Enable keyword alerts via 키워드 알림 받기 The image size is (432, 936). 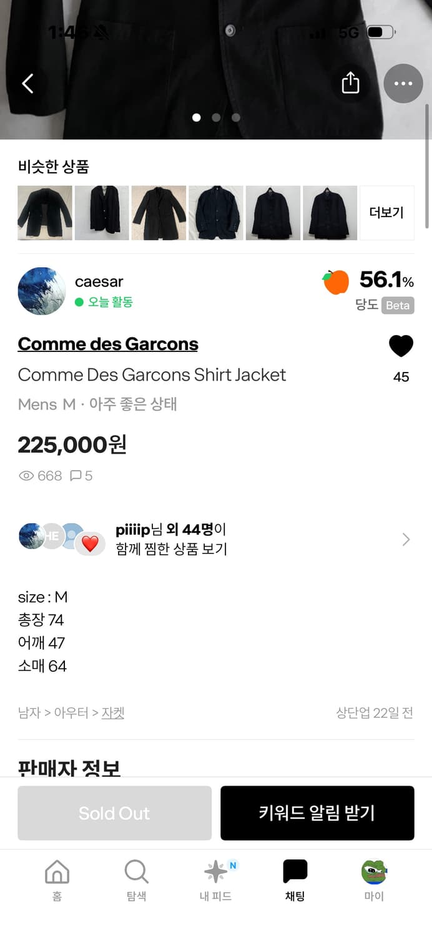(x=317, y=813)
